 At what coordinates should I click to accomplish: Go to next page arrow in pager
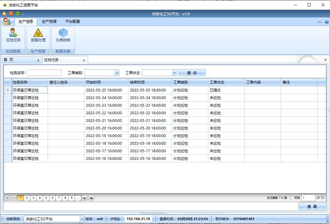tap(85, 198)
